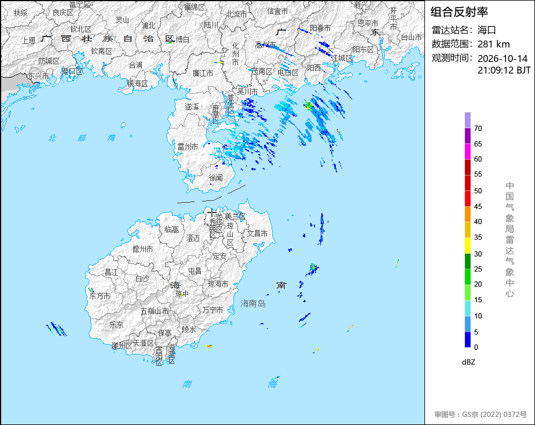
Task: Click the 东方市 map label
Action: tap(100, 296)
